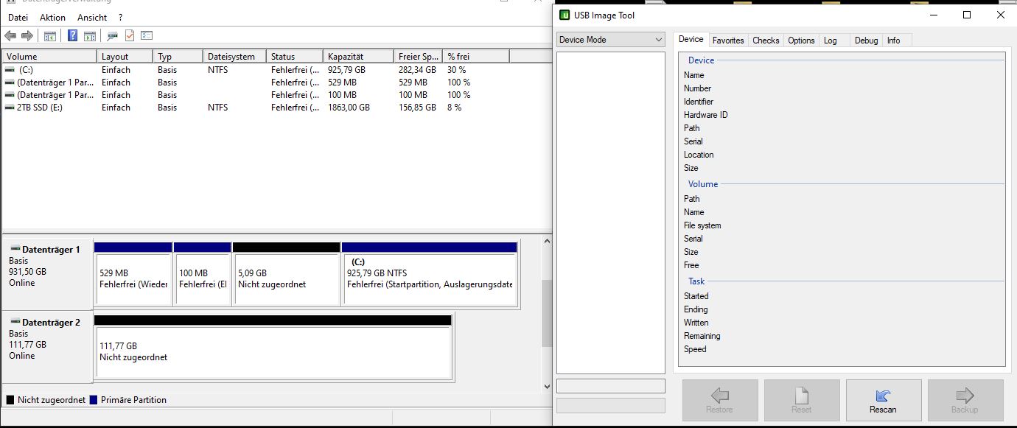Image resolution: width=1017 pixels, height=428 pixels.
Task: Click the 282,34 GB free space cell
Action: click(x=417, y=70)
